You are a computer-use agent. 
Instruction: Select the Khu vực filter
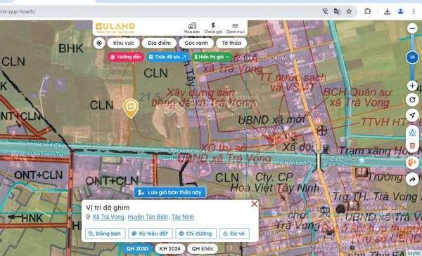(x=123, y=43)
